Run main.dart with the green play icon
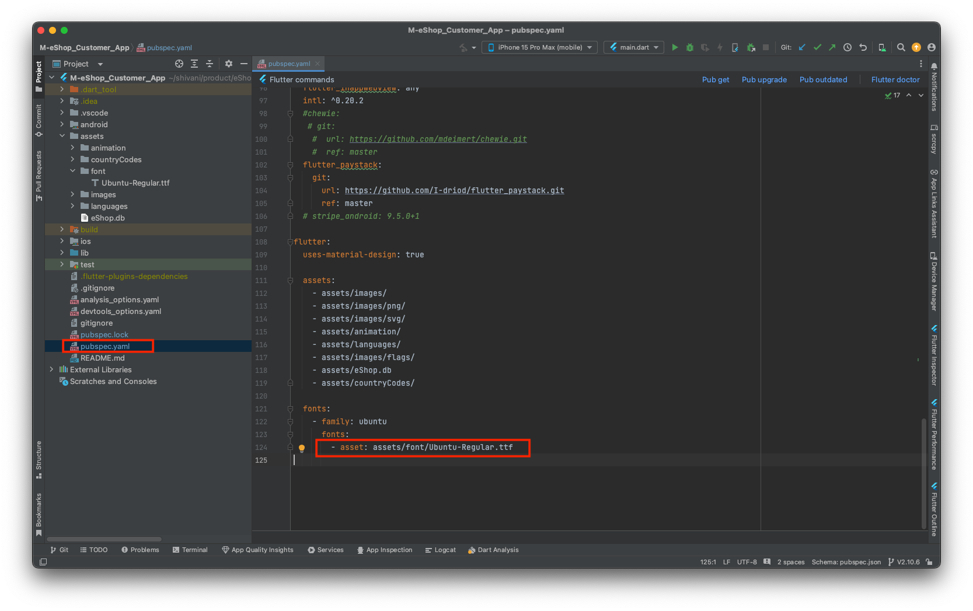Image resolution: width=973 pixels, height=611 pixels. (x=675, y=47)
